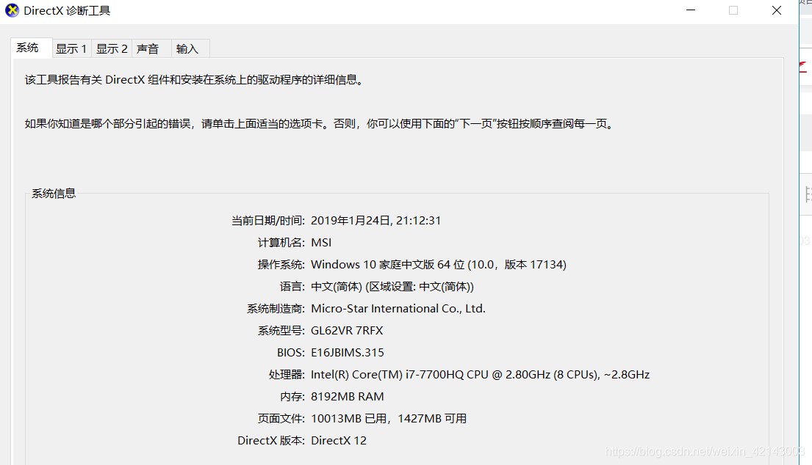Viewport: 812px width, 465px height.
Task: Click the 操作系统 label
Action: tap(281, 265)
